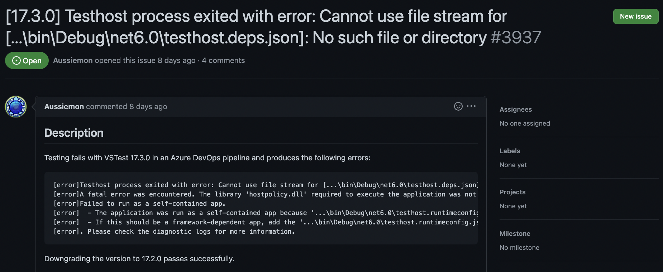Click the '8 days ago' comment timestamp

148,107
